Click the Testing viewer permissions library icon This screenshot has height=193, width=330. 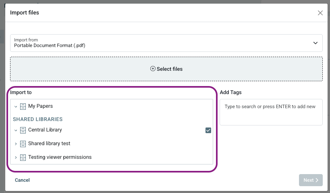(23, 157)
